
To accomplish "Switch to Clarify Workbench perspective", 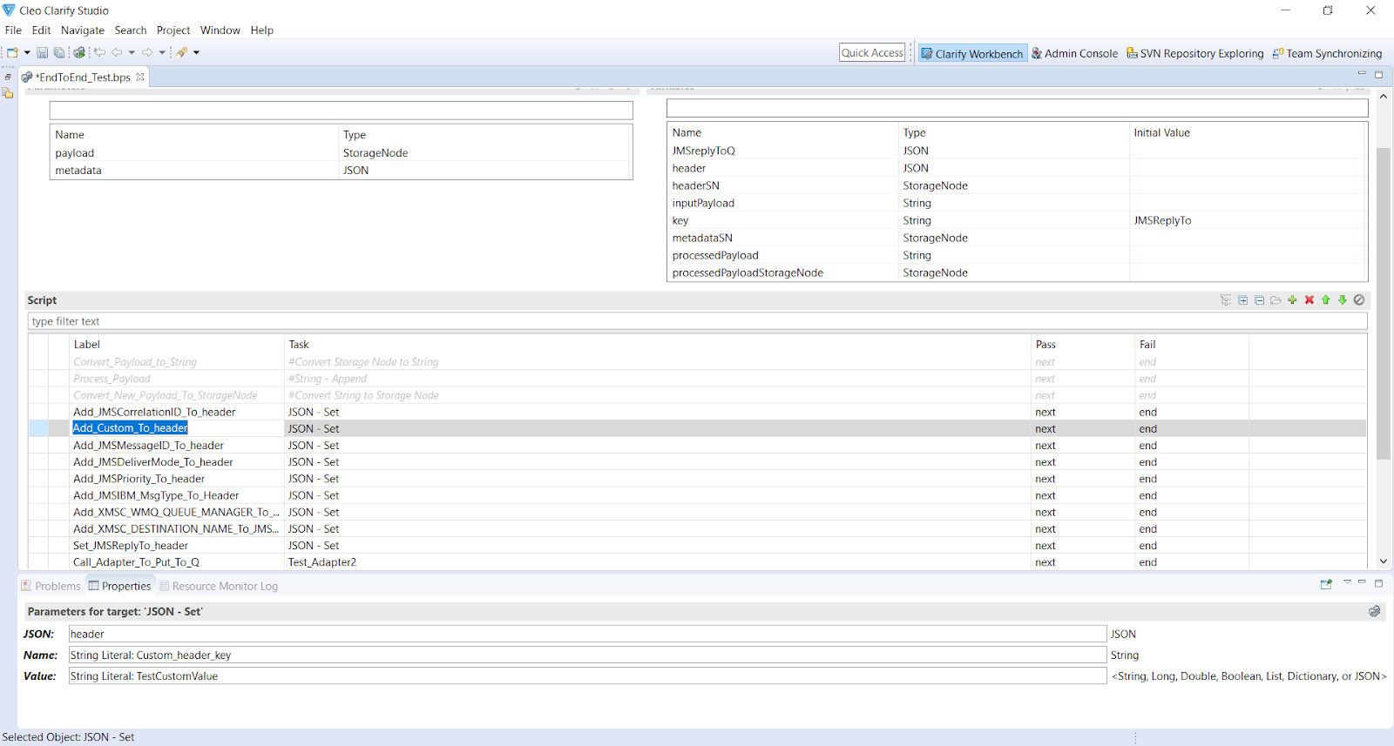I will tap(972, 53).
